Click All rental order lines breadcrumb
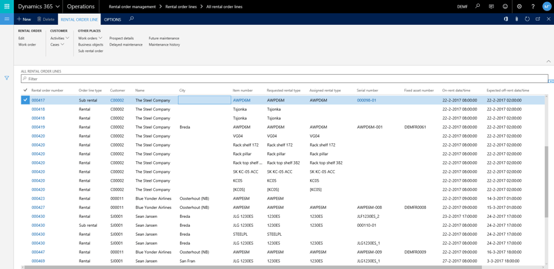The width and height of the screenshot is (554, 269). [x=224, y=7]
